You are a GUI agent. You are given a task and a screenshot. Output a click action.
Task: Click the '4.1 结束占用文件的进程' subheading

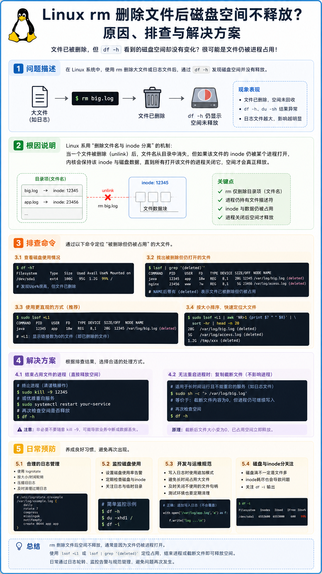point(58,374)
